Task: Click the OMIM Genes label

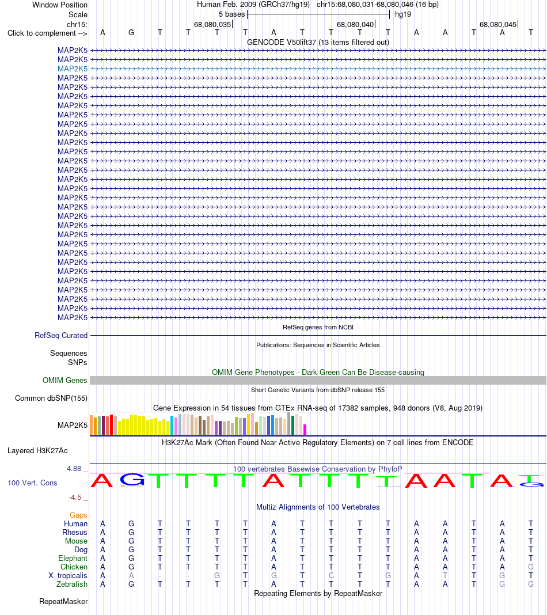Action: tap(64, 381)
